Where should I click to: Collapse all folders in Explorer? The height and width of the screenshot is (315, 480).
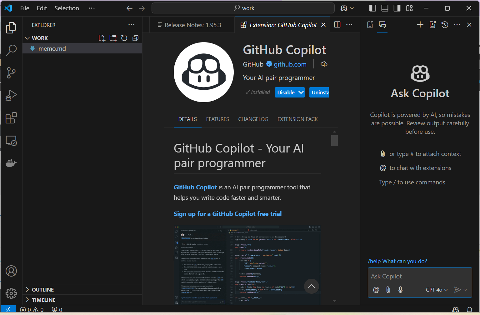135,38
